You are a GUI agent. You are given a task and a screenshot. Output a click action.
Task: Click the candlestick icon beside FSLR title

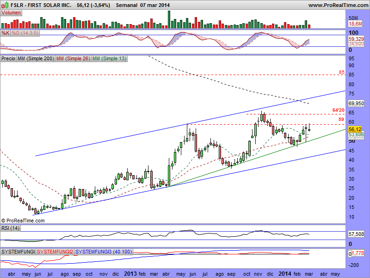(x=4, y=5)
